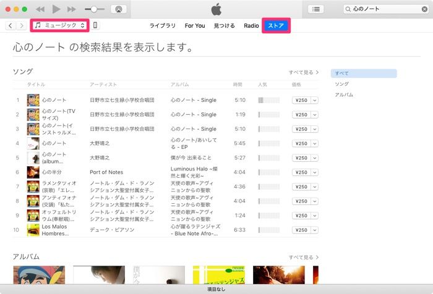Open price dropdown arrow for song 5
The width and height of the screenshot is (433, 294).
(x=314, y=157)
